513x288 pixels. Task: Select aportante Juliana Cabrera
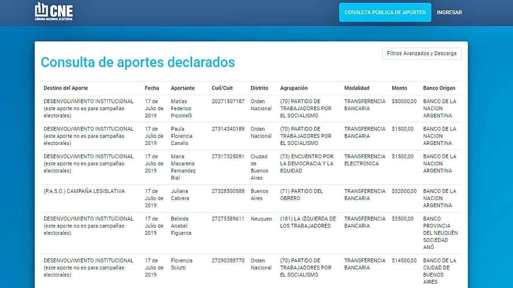coord(180,194)
